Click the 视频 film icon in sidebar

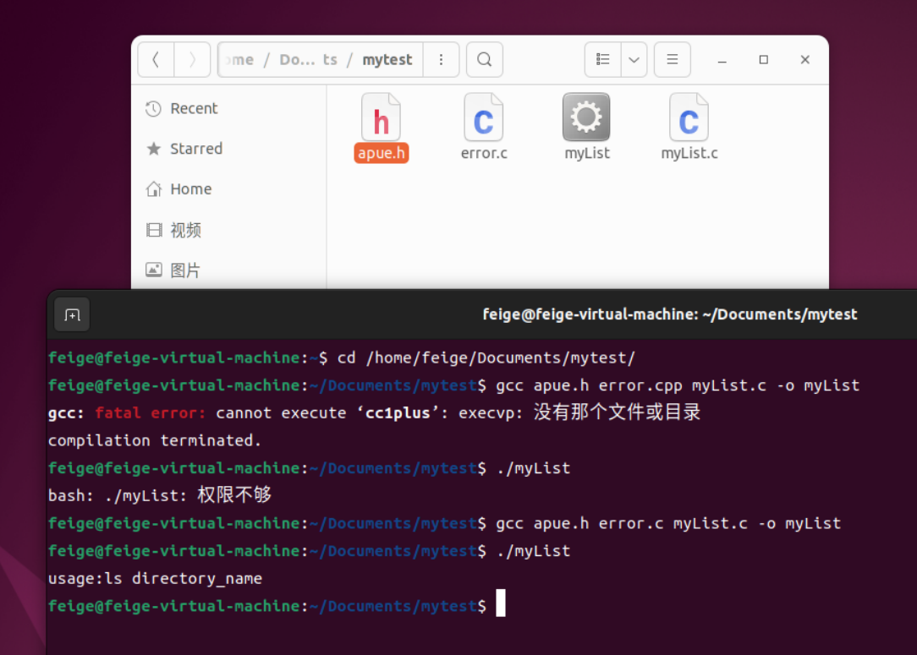(x=154, y=230)
